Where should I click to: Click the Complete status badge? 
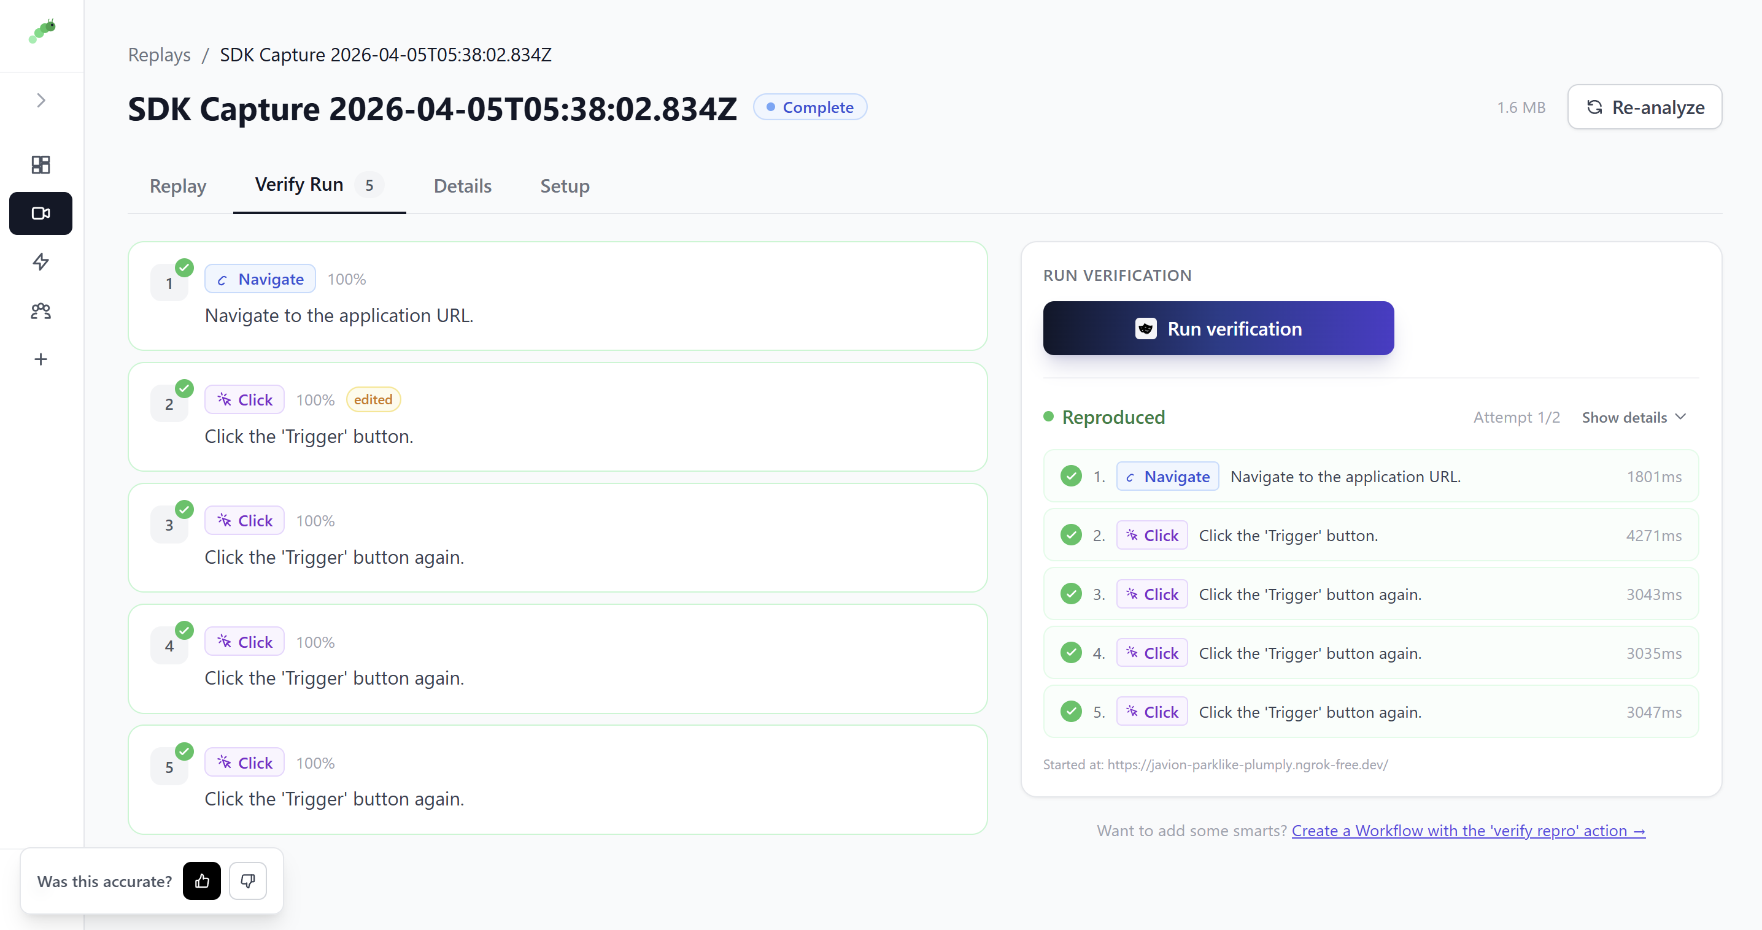[x=810, y=107]
